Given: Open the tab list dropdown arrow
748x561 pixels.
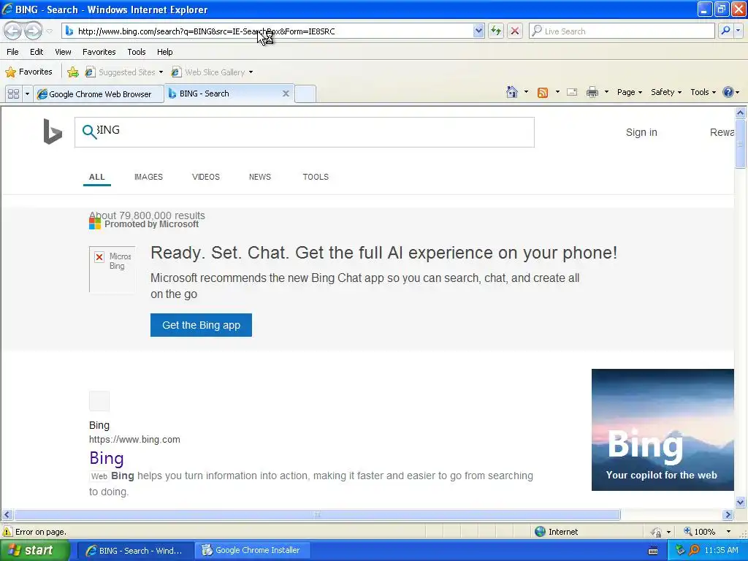Looking at the screenshot, I should point(27,93).
